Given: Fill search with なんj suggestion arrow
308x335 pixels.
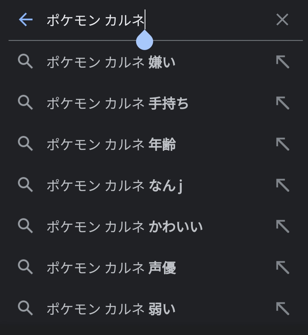Looking at the screenshot, I should [x=283, y=185].
